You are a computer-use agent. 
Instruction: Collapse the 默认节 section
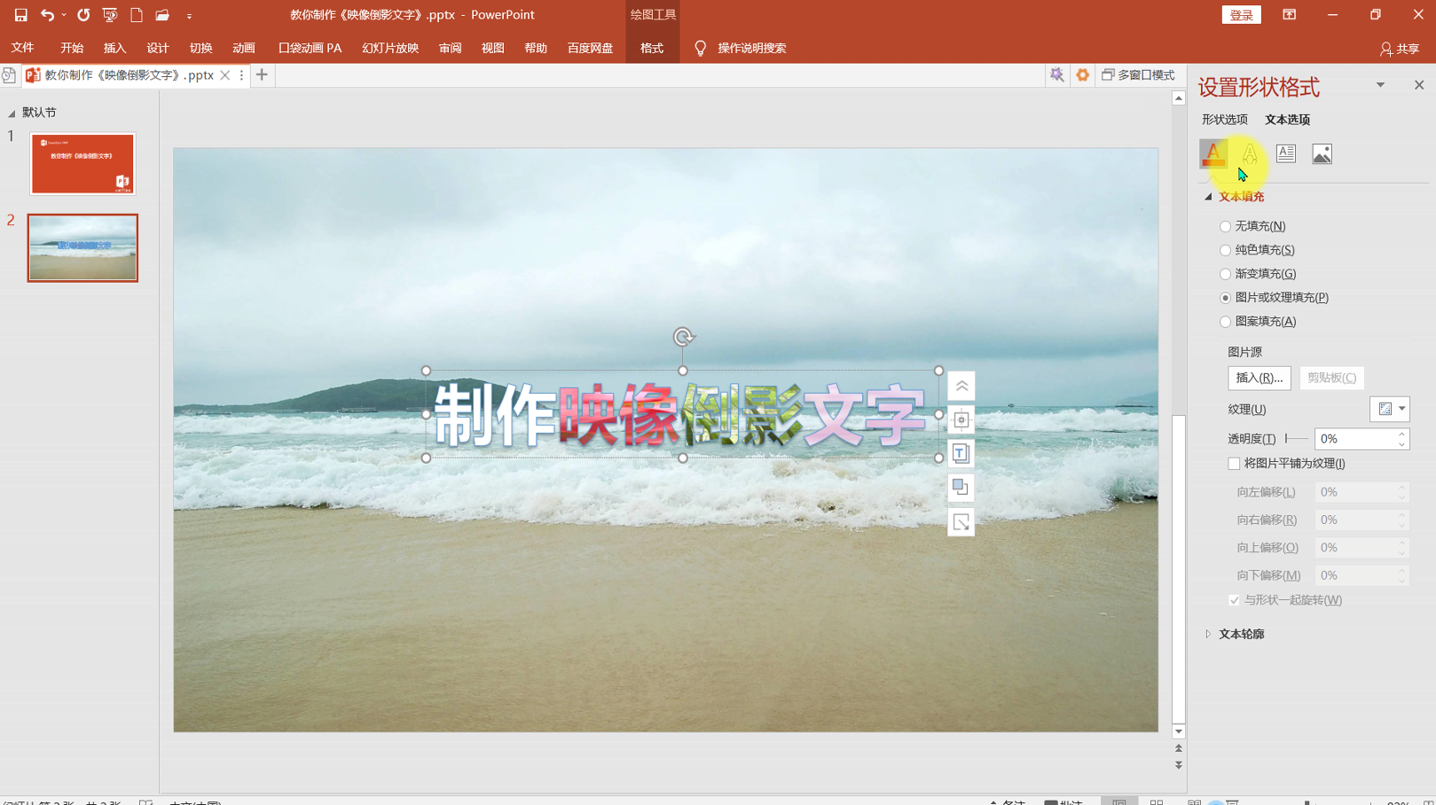click(12, 113)
